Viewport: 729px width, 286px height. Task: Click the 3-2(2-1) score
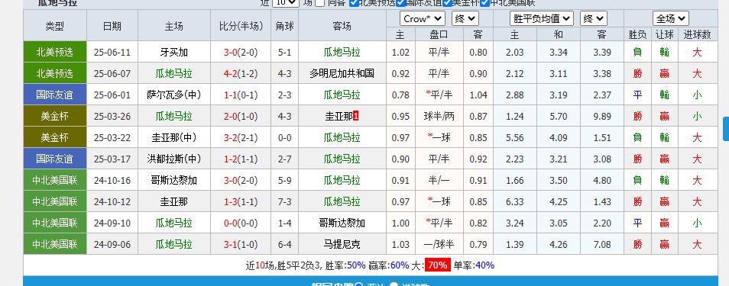(x=241, y=137)
